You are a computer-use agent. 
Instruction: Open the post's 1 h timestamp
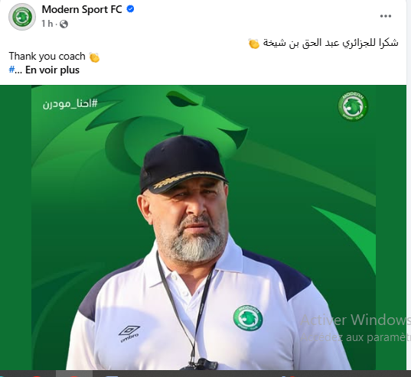tap(47, 24)
